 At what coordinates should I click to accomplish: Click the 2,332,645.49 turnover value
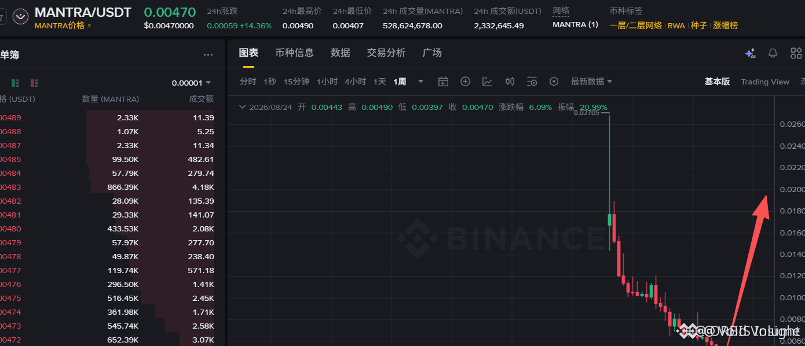(x=499, y=25)
